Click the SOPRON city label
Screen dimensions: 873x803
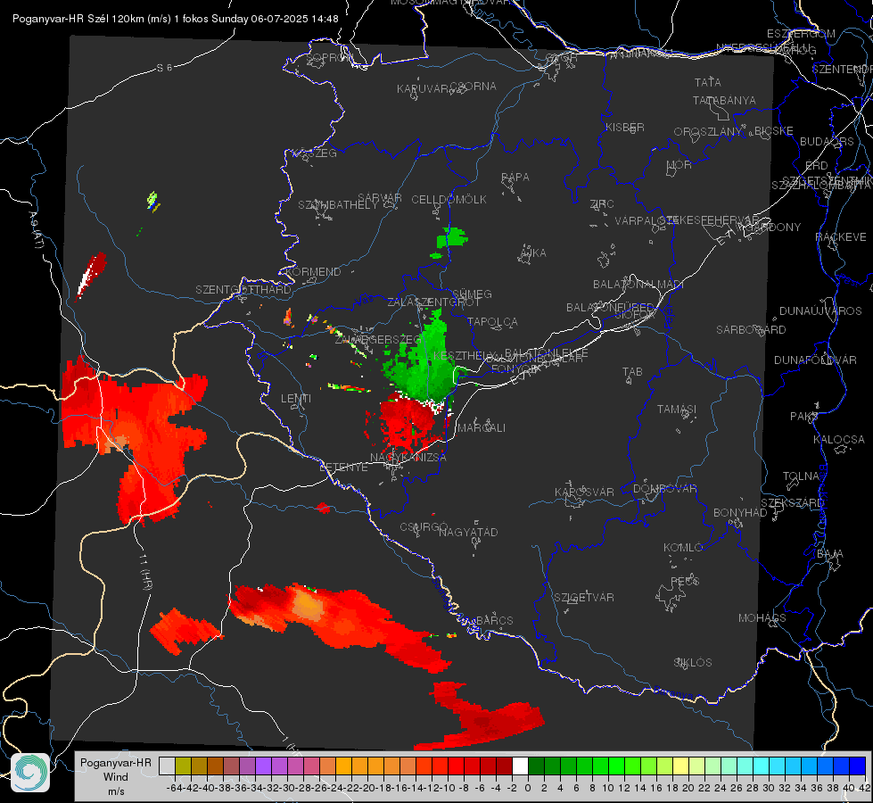(328, 57)
